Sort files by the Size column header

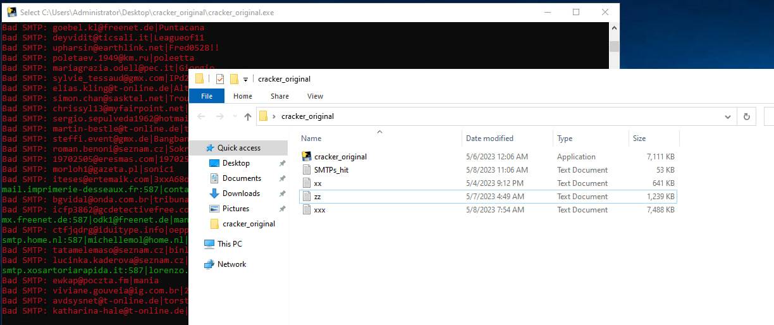click(639, 138)
